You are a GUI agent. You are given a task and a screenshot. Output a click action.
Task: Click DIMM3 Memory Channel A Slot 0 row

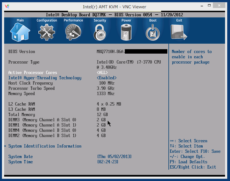tap(57, 120)
